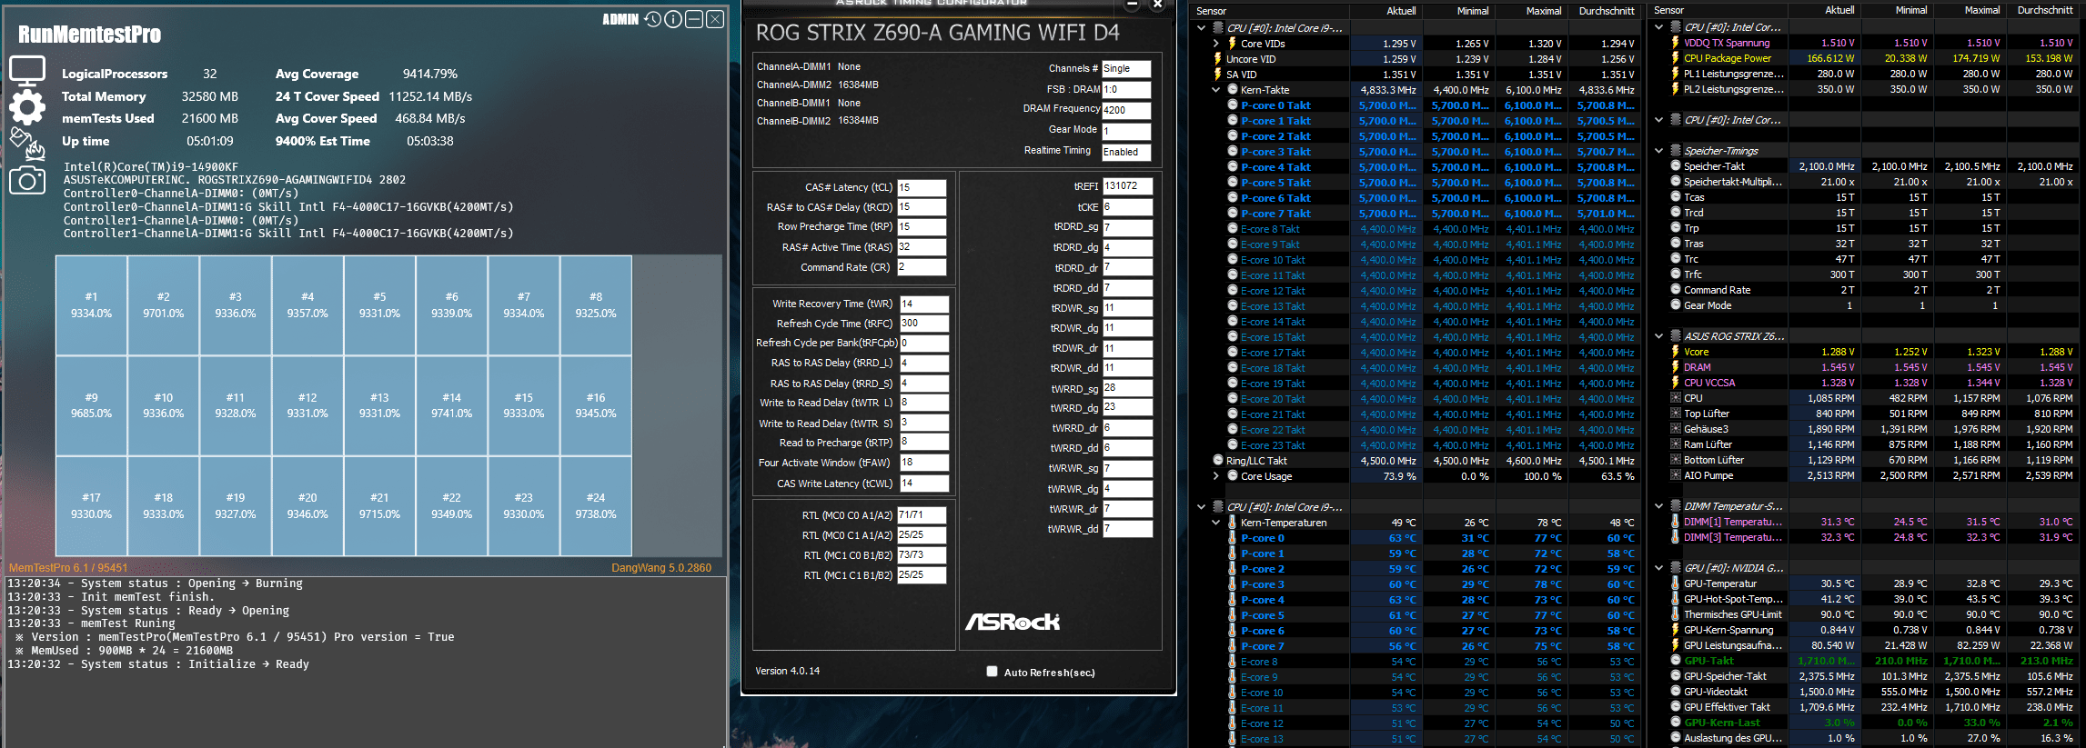2086x748 pixels.
Task: Select the CPU VCCSA row
Action: [x=1864, y=383]
